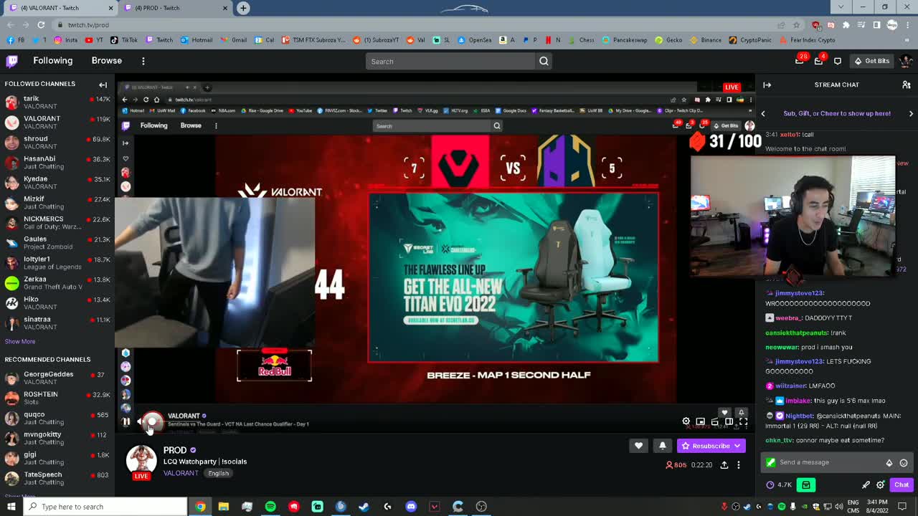918x516 pixels.
Task: Open ROSHTEIN recommended channel
Action: pos(57,398)
